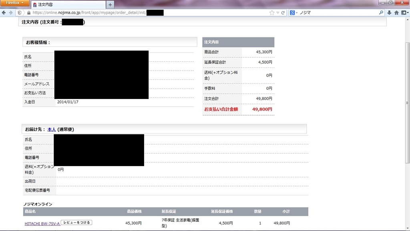Go back with the back arrow
Viewport: 410px width, 231px height.
tap(4, 12)
